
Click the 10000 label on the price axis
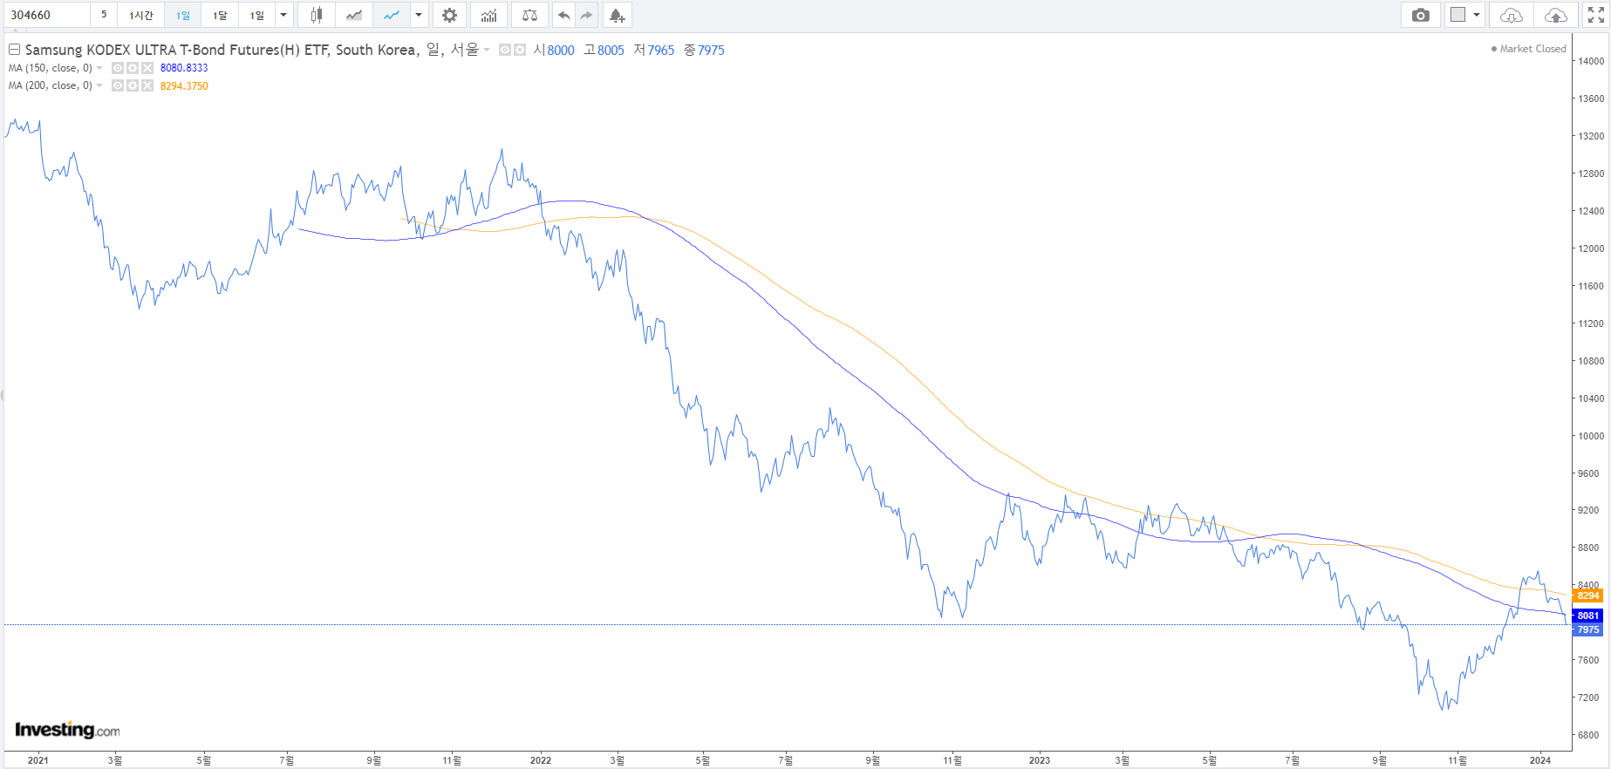tap(1591, 436)
